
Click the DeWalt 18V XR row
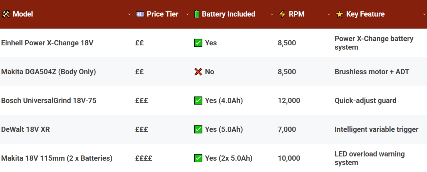[x=26, y=129]
